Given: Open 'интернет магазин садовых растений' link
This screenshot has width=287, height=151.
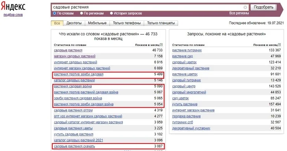Looking at the screenshot, I should 82,68.
